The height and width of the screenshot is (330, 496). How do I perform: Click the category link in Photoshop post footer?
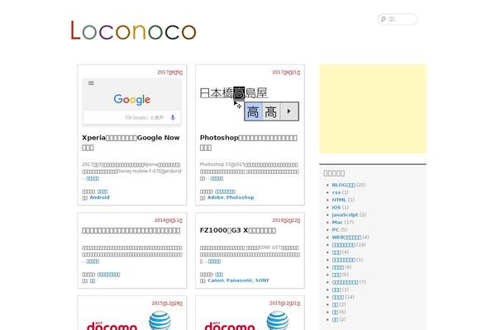coord(225,191)
